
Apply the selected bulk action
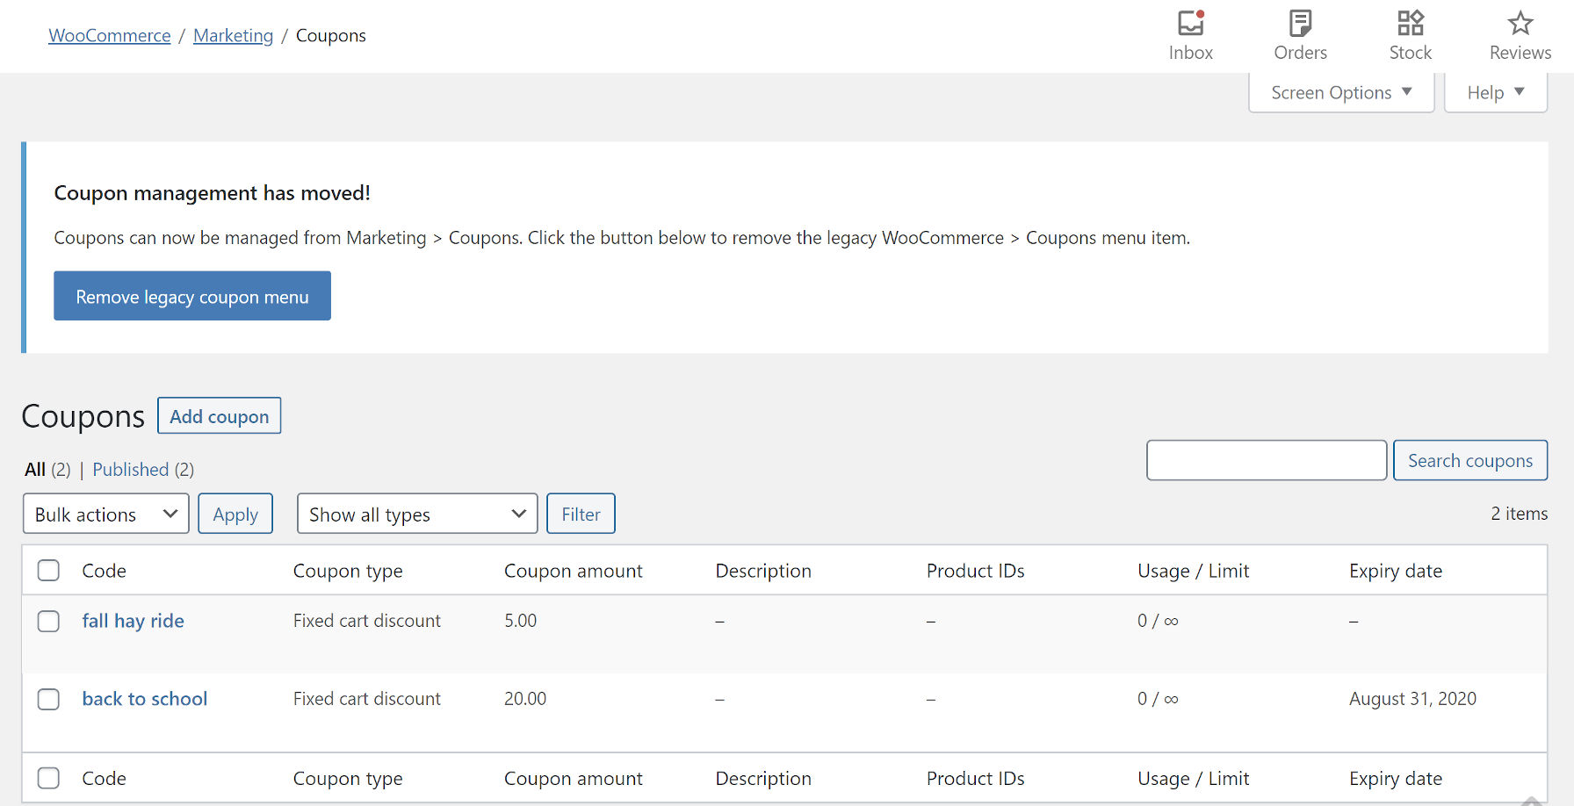pyautogui.click(x=235, y=514)
